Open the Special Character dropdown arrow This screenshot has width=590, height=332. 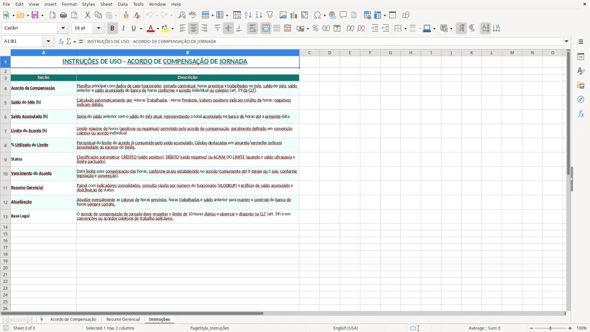pyautogui.click(x=325, y=15)
